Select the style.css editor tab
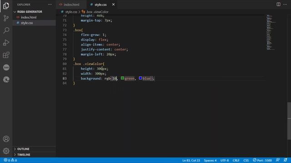 pos(100,5)
